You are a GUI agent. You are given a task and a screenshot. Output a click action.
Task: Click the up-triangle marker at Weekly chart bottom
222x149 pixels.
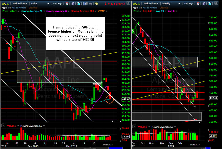[199, 122]
